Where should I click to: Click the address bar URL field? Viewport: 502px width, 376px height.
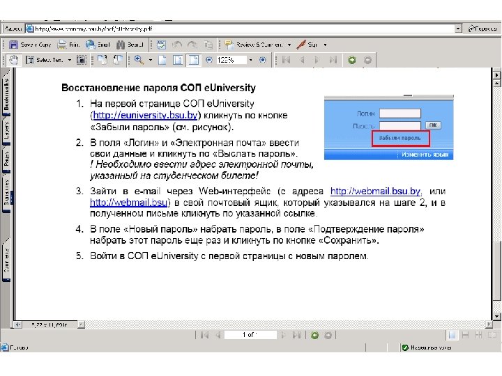pos(244,29)
